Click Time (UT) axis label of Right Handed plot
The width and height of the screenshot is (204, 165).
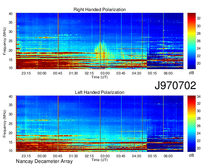(x=100, y=77)
